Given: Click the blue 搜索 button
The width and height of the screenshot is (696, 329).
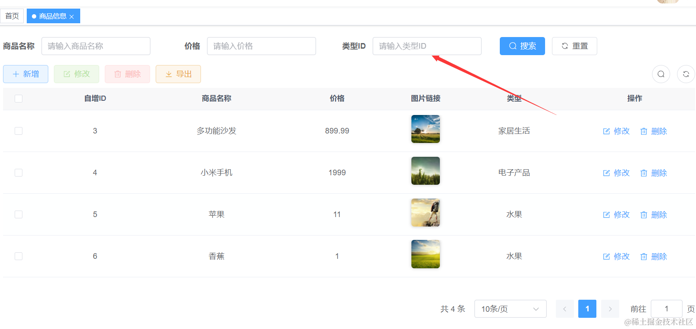Looking at the screenshot, I should [x=522, y=46].
